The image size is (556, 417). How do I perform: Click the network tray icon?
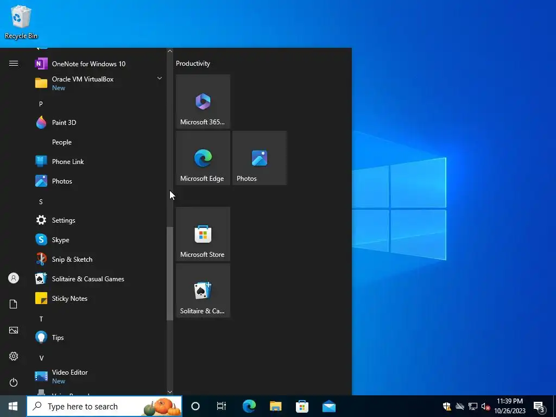(473, 406)
